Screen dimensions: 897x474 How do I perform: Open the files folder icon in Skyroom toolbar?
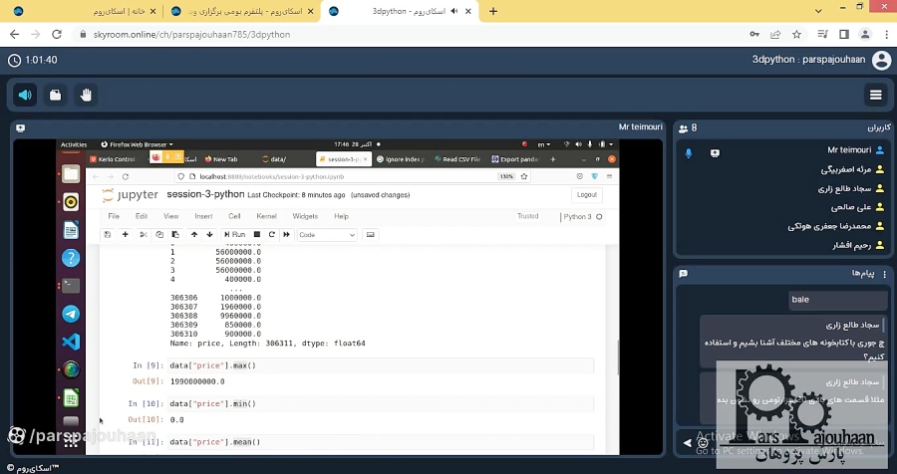[x=56, y=95]
